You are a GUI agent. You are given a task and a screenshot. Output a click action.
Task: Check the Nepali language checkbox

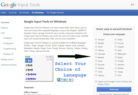[116, 57]
